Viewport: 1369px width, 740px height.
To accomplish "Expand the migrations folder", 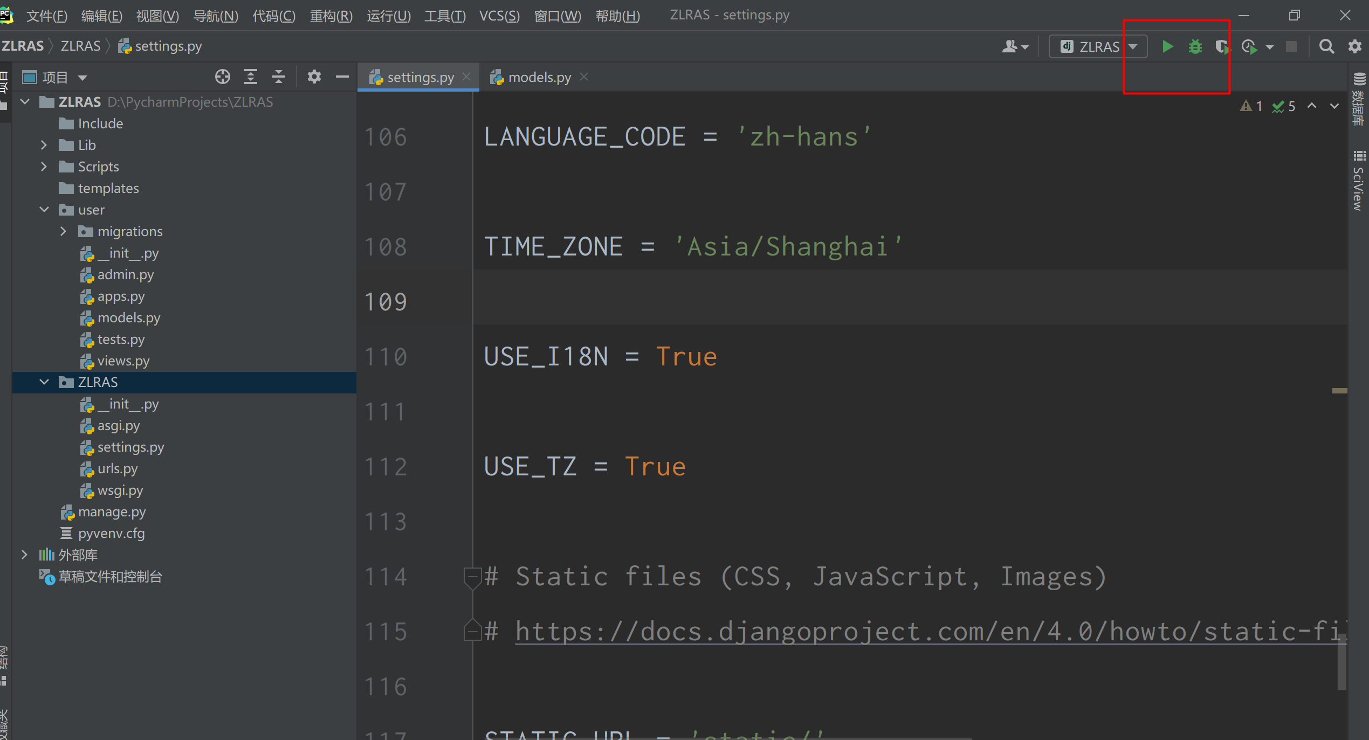I will [x=64, y=231].
